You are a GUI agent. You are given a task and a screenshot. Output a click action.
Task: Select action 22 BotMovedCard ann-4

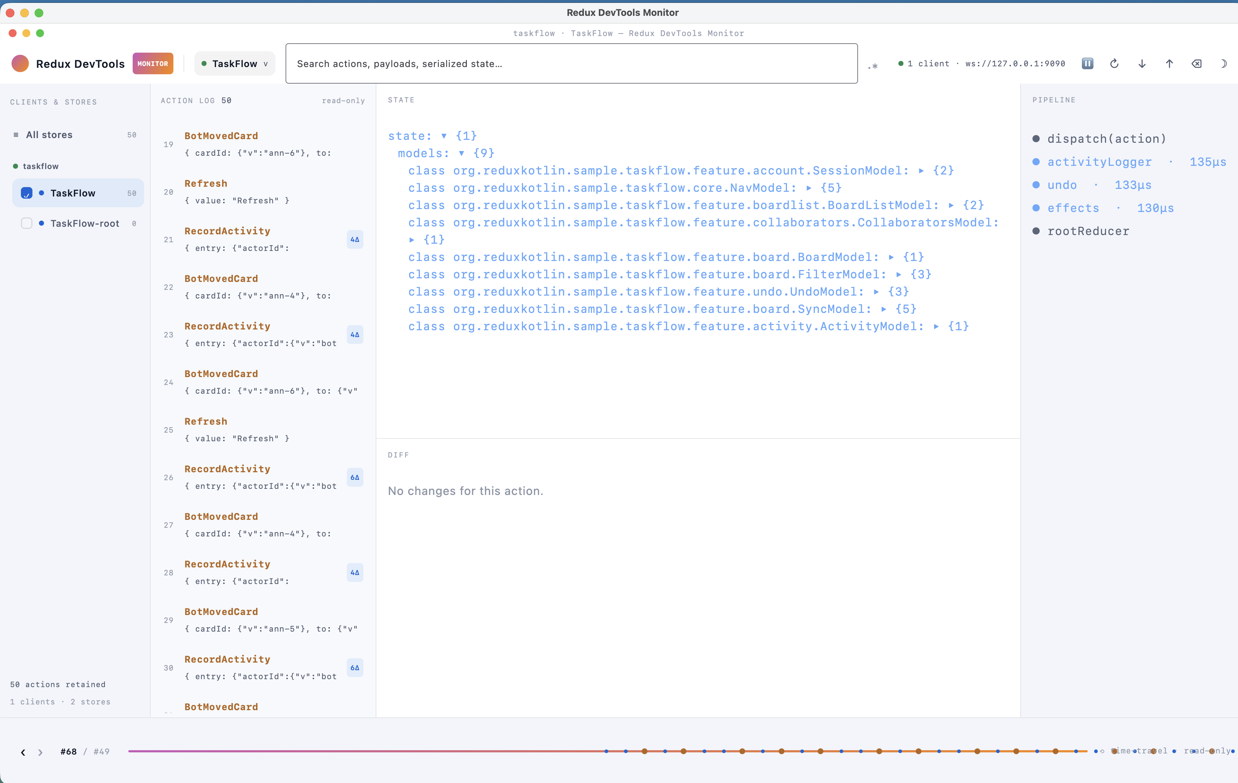click(x=263, y=287)
